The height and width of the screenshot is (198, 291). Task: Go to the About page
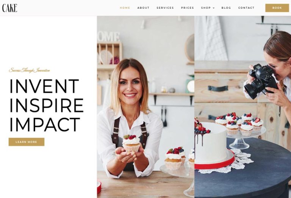(x=143, y=8)
